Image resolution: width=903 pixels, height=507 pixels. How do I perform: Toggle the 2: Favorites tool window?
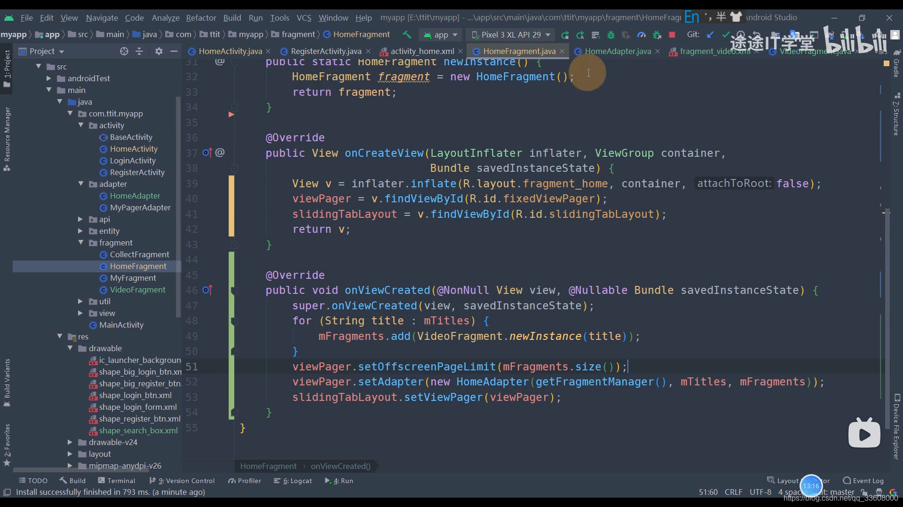tap(7, 445)
